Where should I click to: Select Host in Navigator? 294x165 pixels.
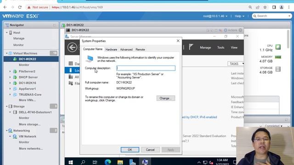17,33
